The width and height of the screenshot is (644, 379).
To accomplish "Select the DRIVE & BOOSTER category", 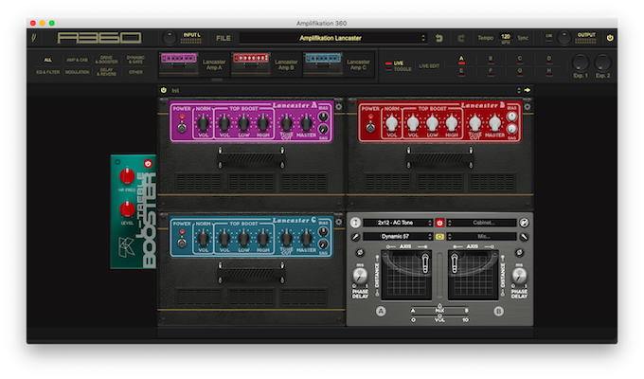I will point(106,60).
